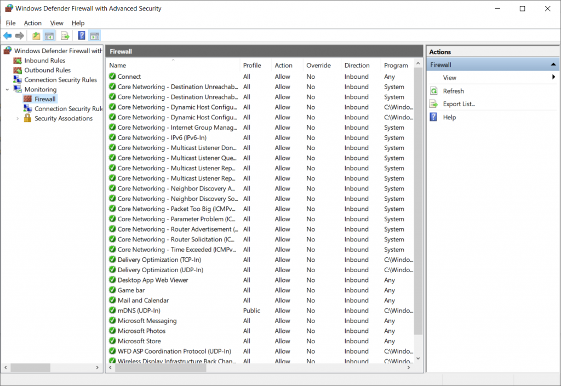Open the View menu

pos(56,23)
